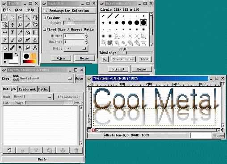Switch to the Csatornák tab
The width and height of the screenshot is (227, 164).
tap(27, 89)
